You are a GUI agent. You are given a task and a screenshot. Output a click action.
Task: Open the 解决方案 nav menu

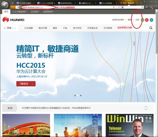(43, 28)
